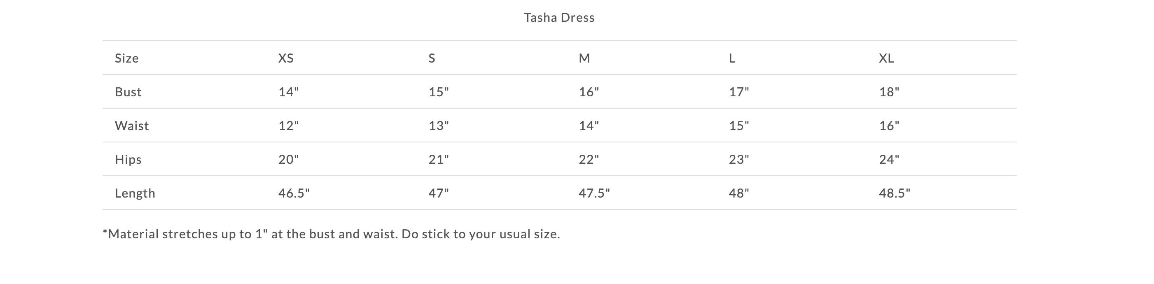The image size is (1154, 284).
Task: Click the XL length value 48.5"
Action: (x=894, y=193)
